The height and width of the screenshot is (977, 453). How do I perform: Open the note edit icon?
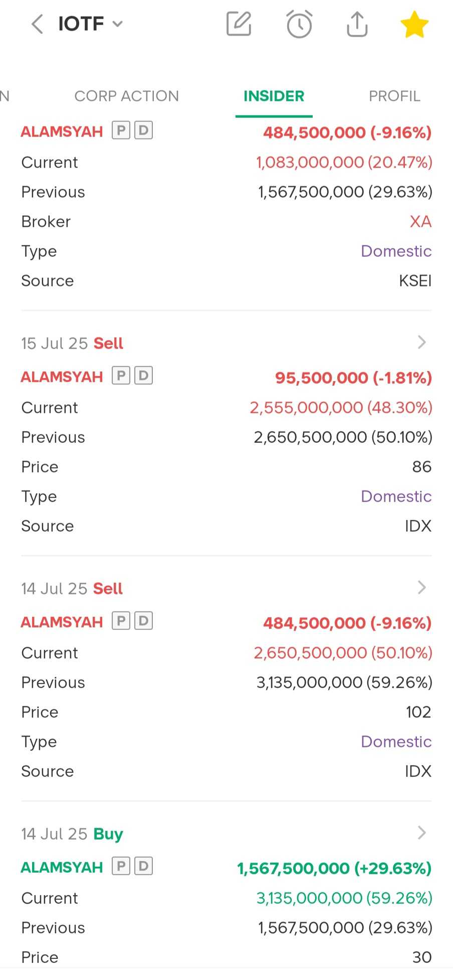coord(239,24)
